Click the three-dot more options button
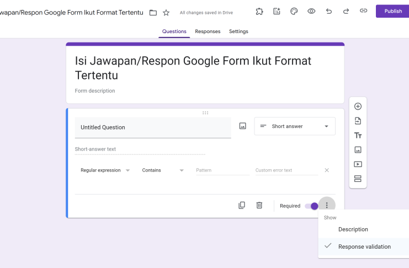 pos(327,206)
